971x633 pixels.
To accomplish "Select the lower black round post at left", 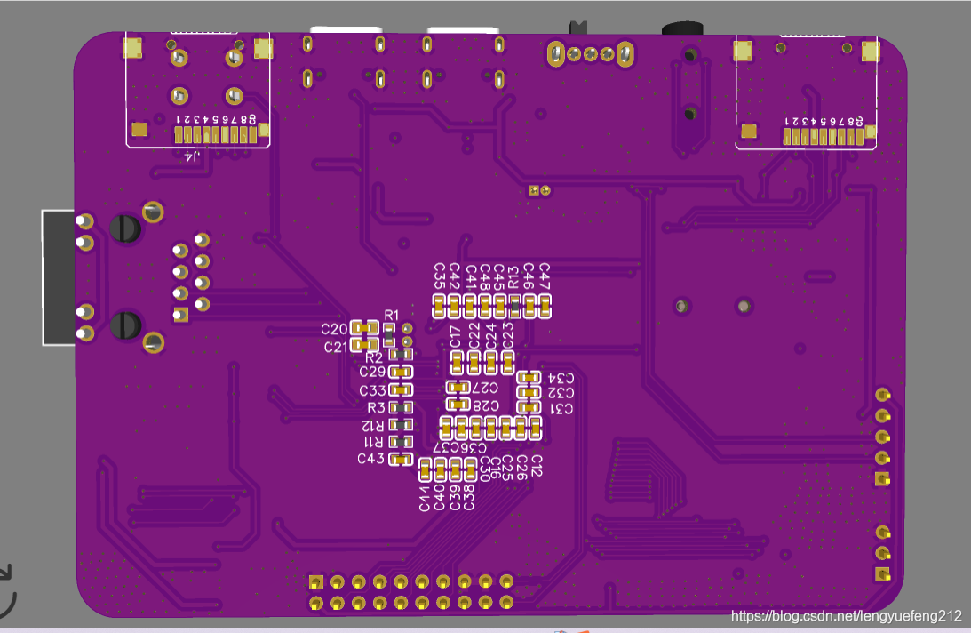I will click(126, 325).
